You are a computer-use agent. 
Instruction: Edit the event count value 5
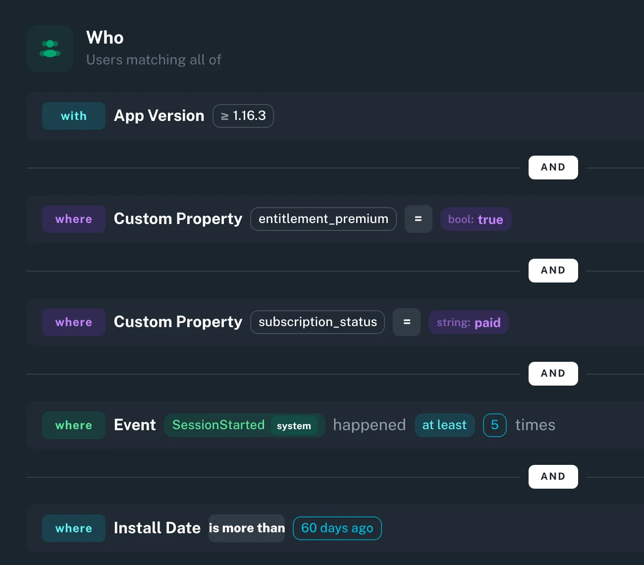click(495, 425)
